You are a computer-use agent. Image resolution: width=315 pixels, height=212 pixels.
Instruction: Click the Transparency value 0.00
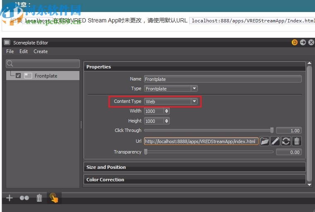289,152
